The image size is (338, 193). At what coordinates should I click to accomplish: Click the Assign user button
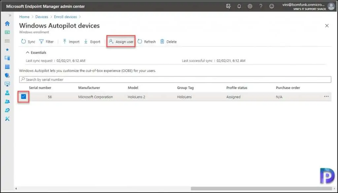(x=121, y=41)
